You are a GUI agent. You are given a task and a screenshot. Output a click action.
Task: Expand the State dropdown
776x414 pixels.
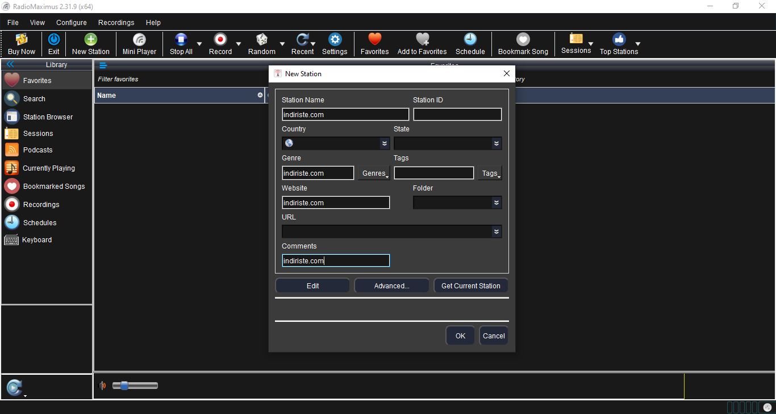[x=497, y=143]
